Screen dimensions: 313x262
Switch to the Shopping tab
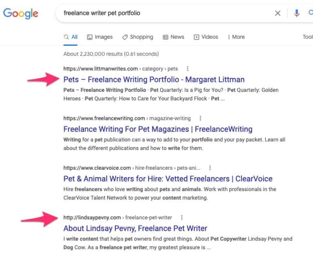138,37
